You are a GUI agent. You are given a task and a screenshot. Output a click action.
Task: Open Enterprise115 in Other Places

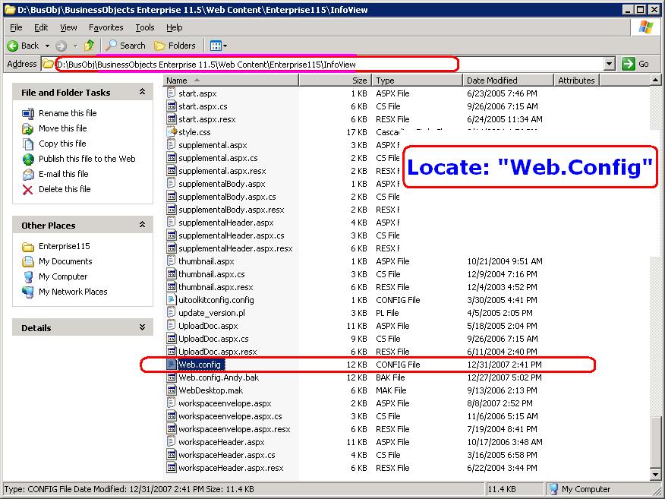[64, 246]
